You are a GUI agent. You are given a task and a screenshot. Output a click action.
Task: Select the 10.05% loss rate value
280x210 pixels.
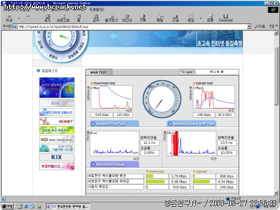[x=227, y=153]
